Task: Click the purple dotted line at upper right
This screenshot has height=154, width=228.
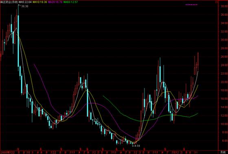Action: pos(191,4)
